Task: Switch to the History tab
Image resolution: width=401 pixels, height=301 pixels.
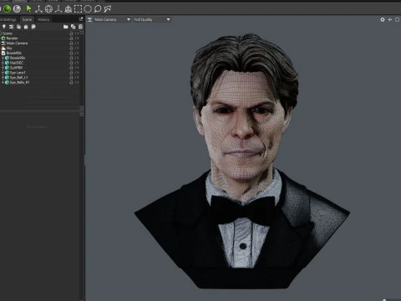Action: [x=43, y=19]
